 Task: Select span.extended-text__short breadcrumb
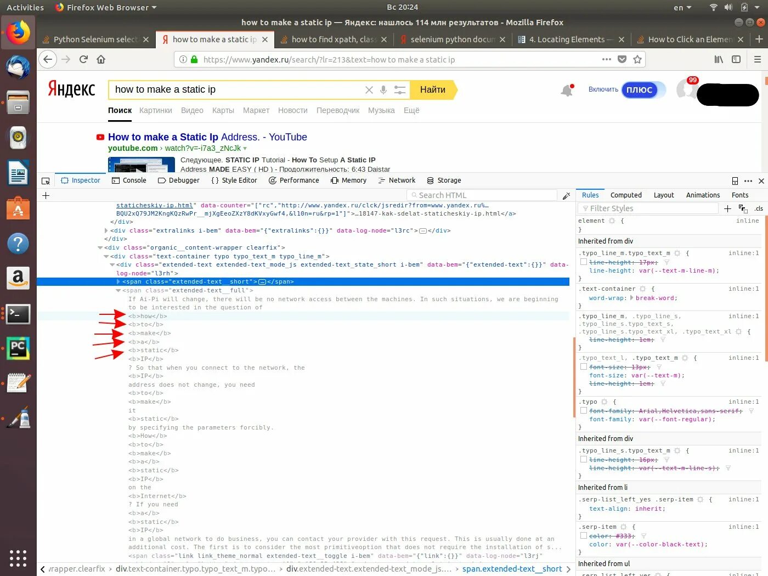(x=512, y=569)
